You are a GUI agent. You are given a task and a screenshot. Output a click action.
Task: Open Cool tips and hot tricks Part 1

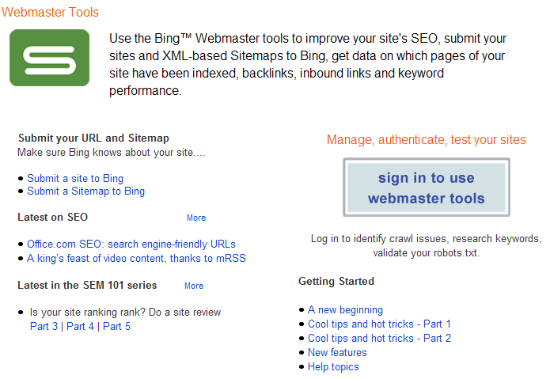tap(380, 324)
